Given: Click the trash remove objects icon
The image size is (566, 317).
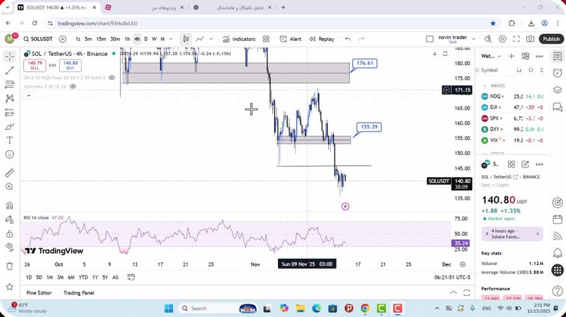Looking at the screenshot, I should [x=9, y=266].
